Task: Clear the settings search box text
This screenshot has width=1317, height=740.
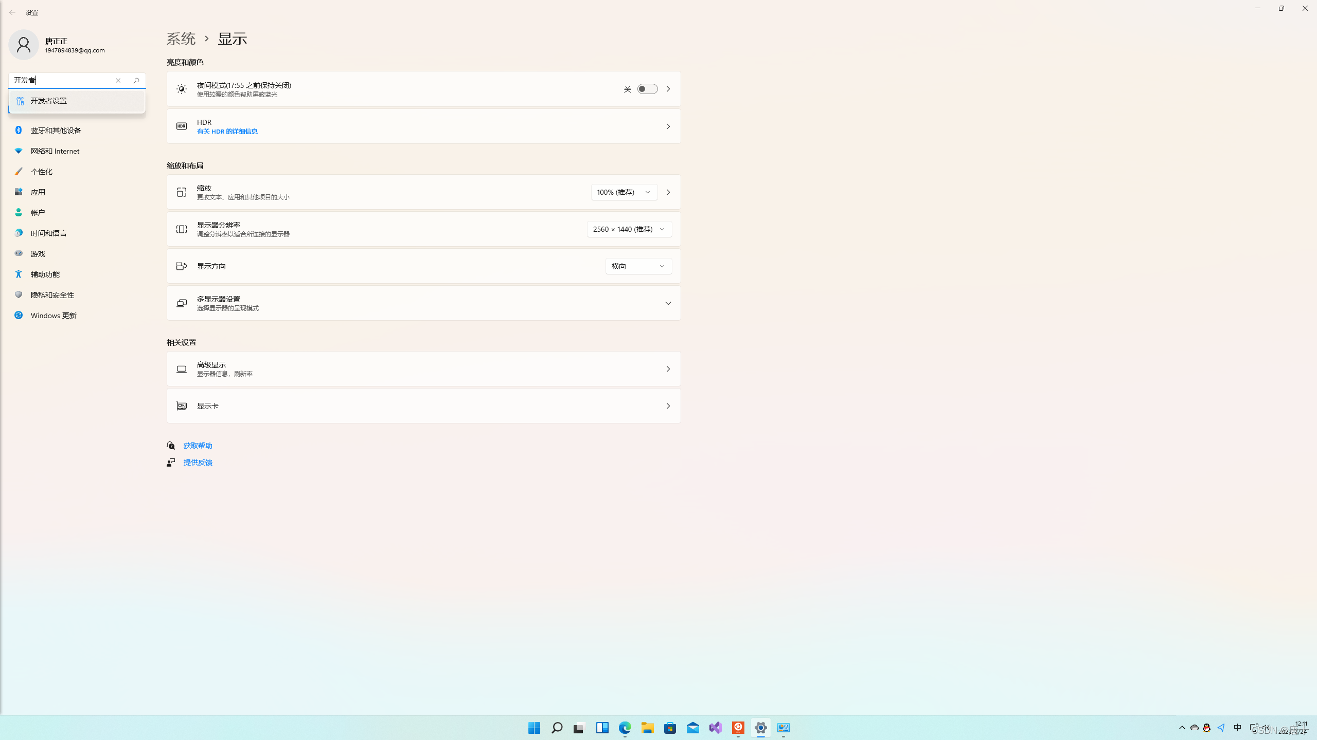Action: point(118,80)
